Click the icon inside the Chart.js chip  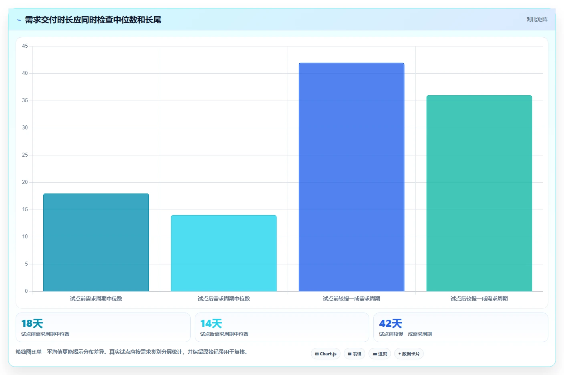tap(317, 354)
